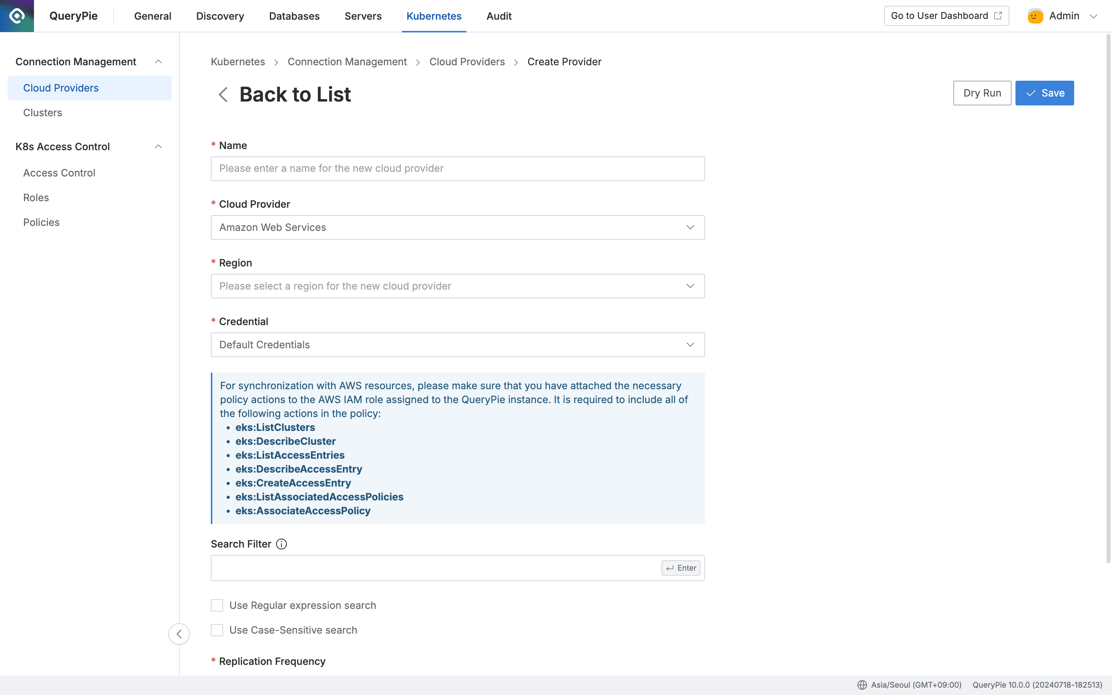Click the globe icon in the status bar
The image size is (1112, 695).
pos(862,685)
